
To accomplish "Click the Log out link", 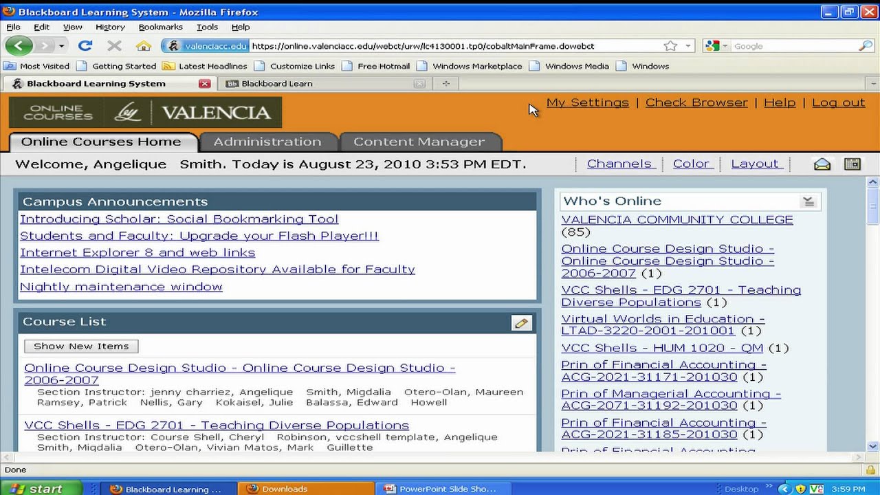I will pyautogui.click(x=839, y=102).
